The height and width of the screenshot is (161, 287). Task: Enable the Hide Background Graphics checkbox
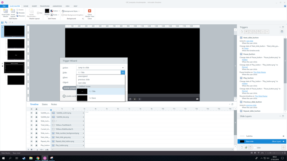coord(63,15)
